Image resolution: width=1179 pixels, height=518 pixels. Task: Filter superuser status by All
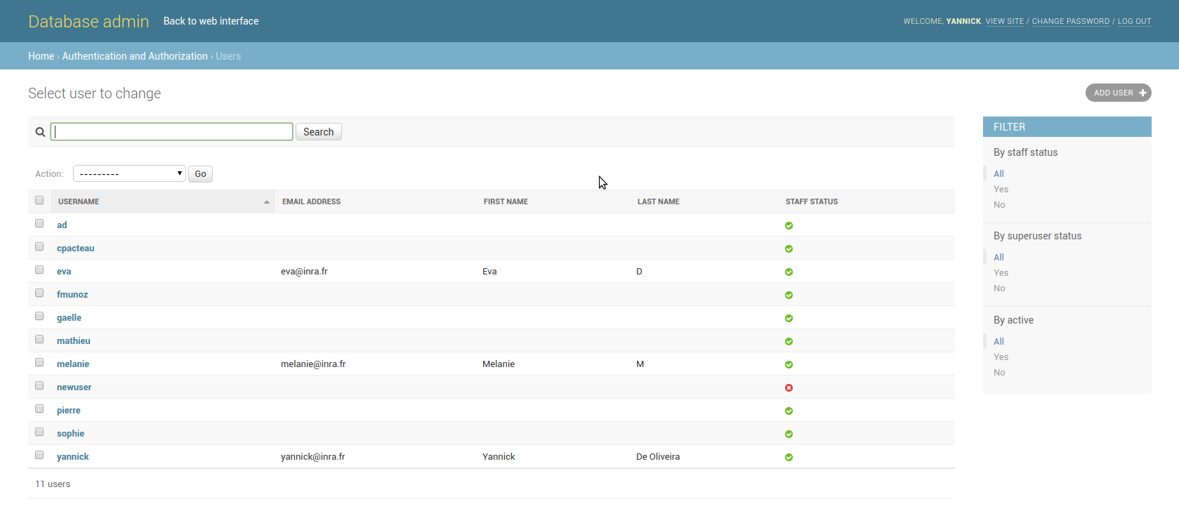point(999,258)
